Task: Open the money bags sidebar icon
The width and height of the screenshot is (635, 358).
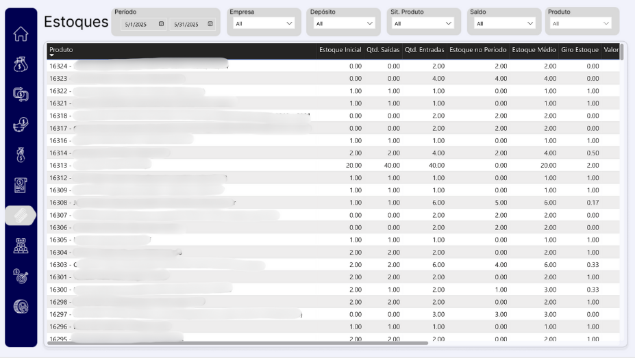Action: pyautogui.click(x=21, y=64)
